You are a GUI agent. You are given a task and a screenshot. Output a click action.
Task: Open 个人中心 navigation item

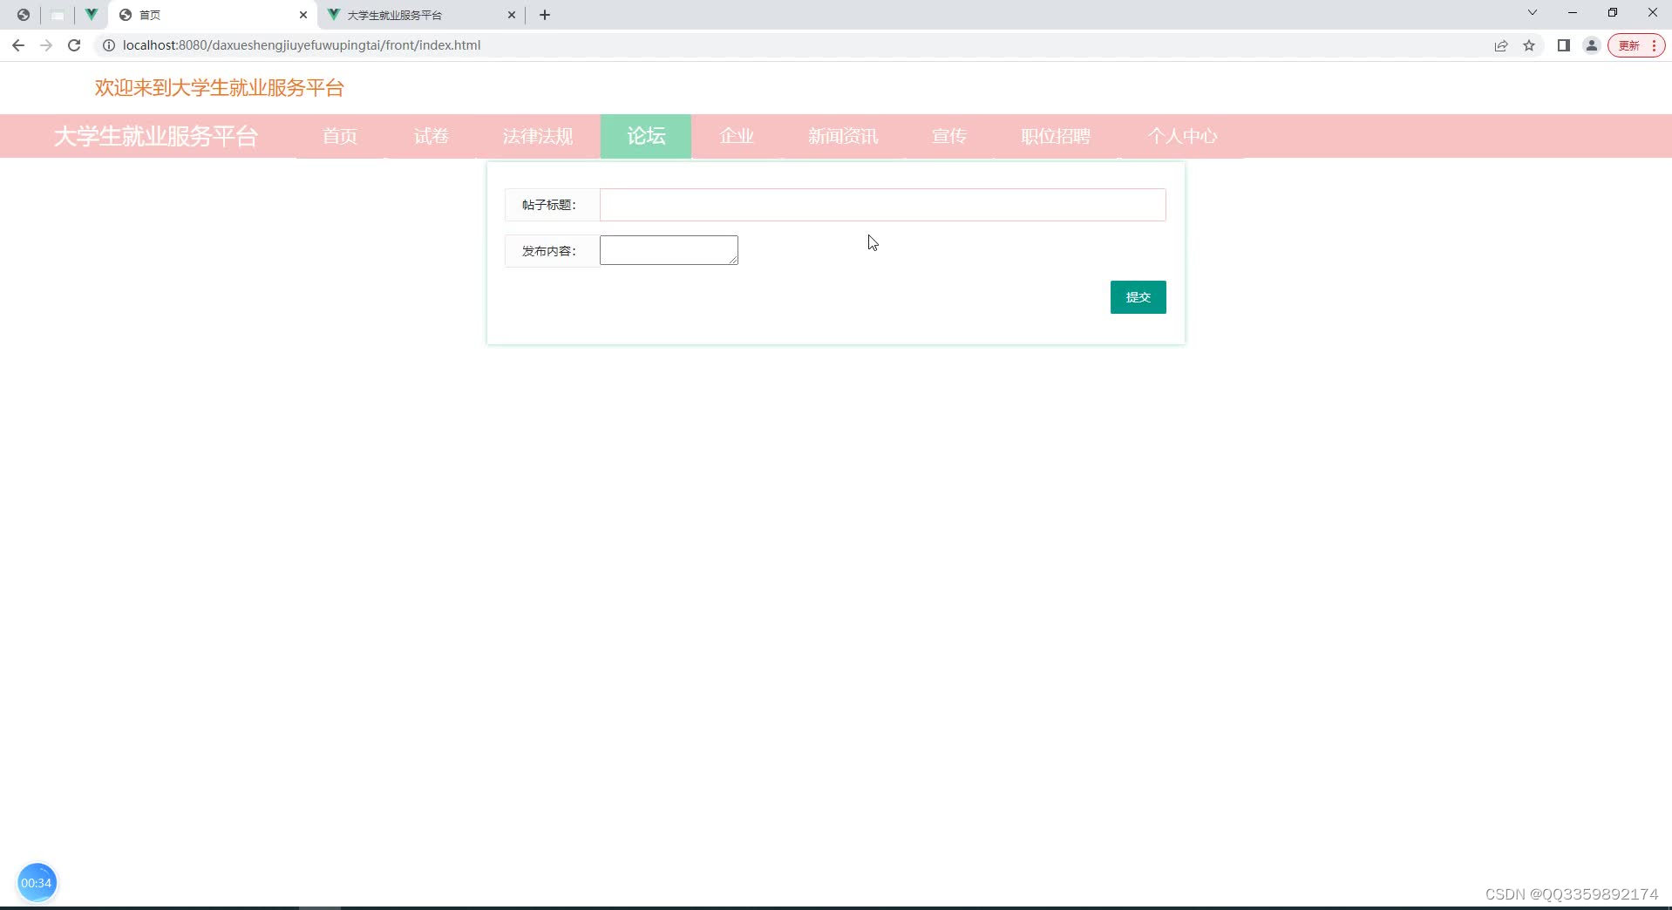pos(1183,136)
